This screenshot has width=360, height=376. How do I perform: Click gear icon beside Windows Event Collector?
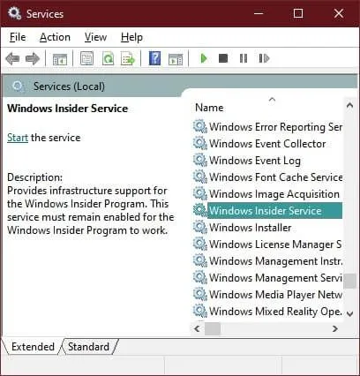point(200,143)
